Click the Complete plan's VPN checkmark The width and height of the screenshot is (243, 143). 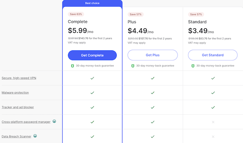pos(92,78)
